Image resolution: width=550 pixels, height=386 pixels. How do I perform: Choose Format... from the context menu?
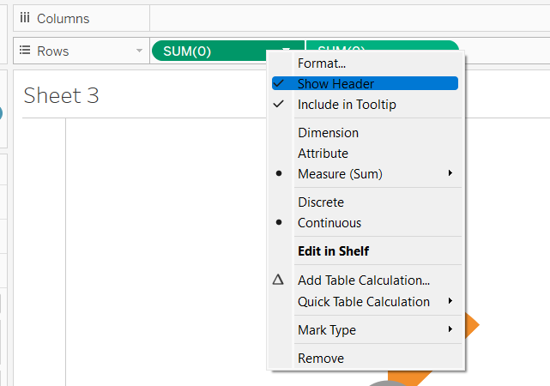pyautogui.click(x=322, y=63)
